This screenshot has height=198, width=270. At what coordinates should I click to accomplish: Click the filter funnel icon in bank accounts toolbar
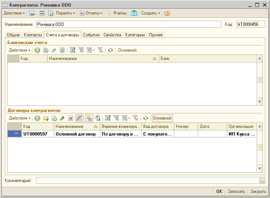pos(81,50)
